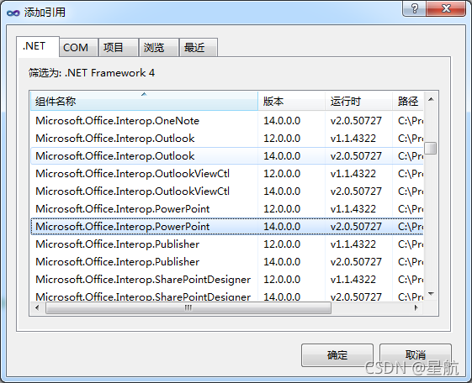The height and width of the screenshot is (383, 472).
Task: Click the sort arrow above 组件名称
Action: [x=144, y=94]
